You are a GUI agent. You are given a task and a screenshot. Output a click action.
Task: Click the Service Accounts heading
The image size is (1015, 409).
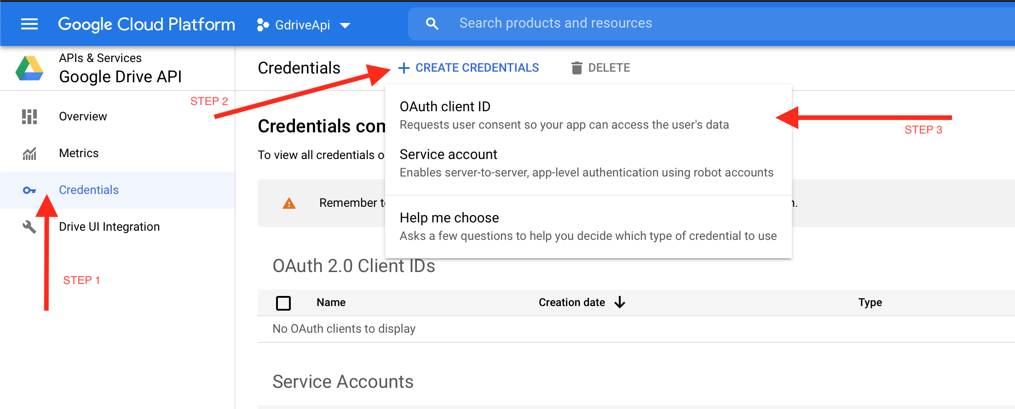coord(343,382)
